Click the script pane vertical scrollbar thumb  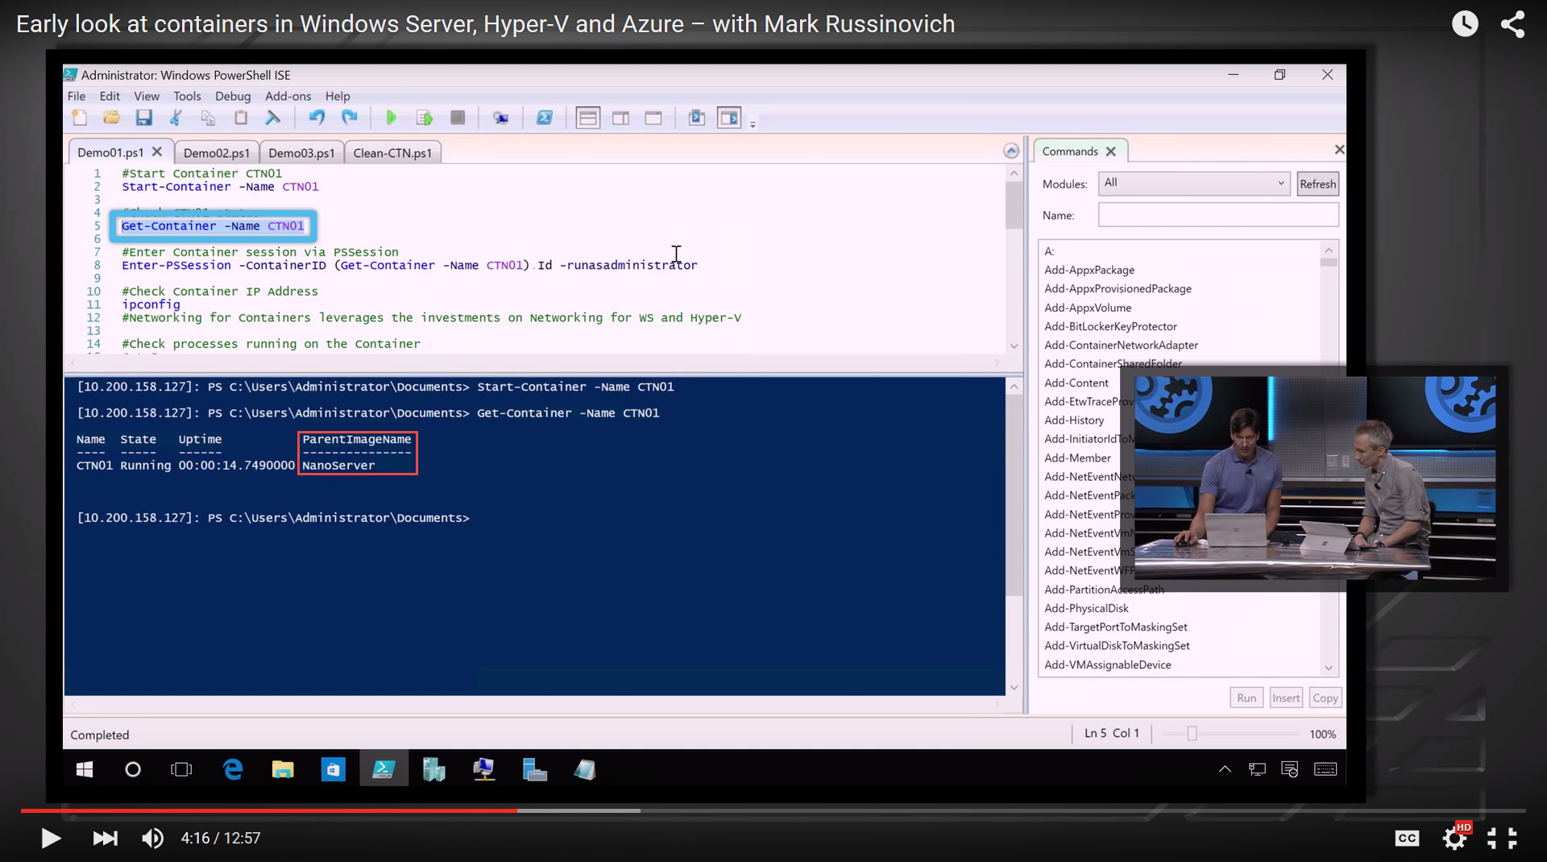1014,205
